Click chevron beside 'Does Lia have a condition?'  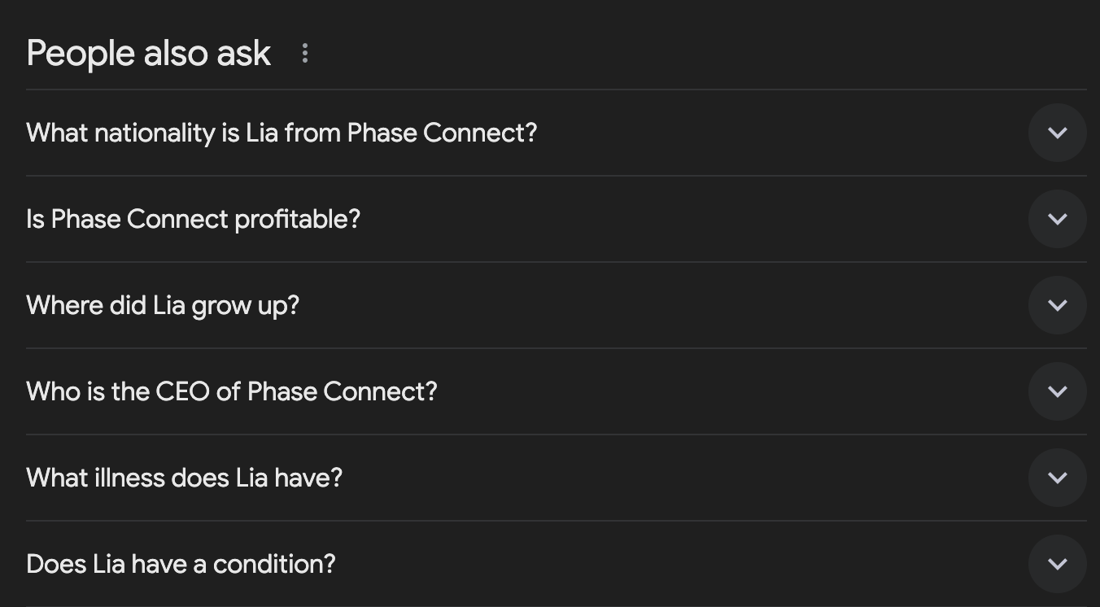click(x=1057, y=564)
